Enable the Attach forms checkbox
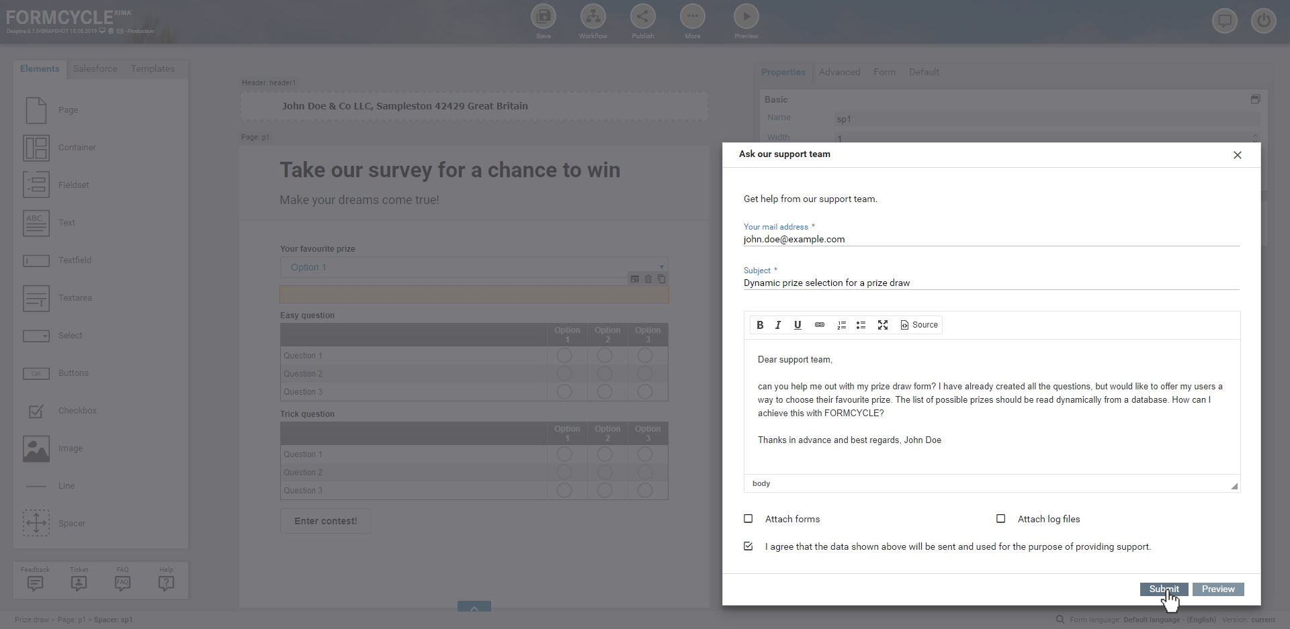This screenshot has width=1290, height=629. pyautogui.click(x=748, y=519)
